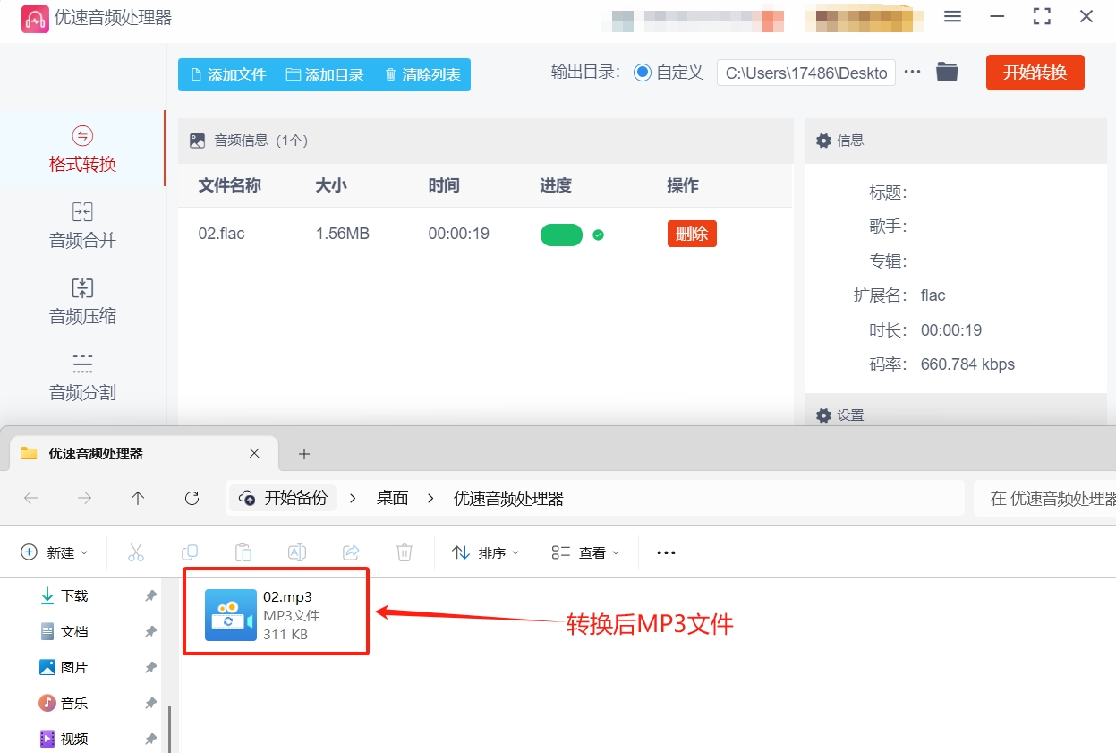Click the Paste icon in Explorer toolbar
Viewport: 1116px width, 753px height.
click(x=243, y=552)
